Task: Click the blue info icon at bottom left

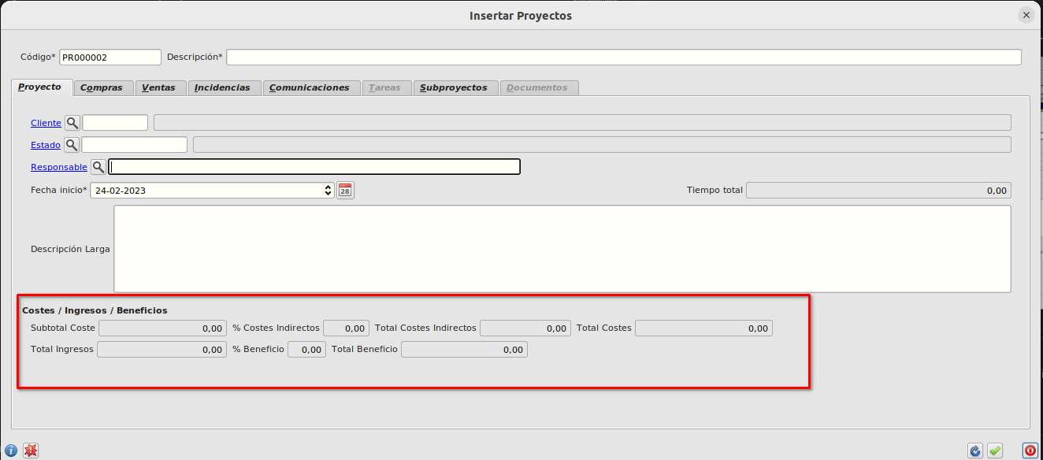Action: (11, 451)
